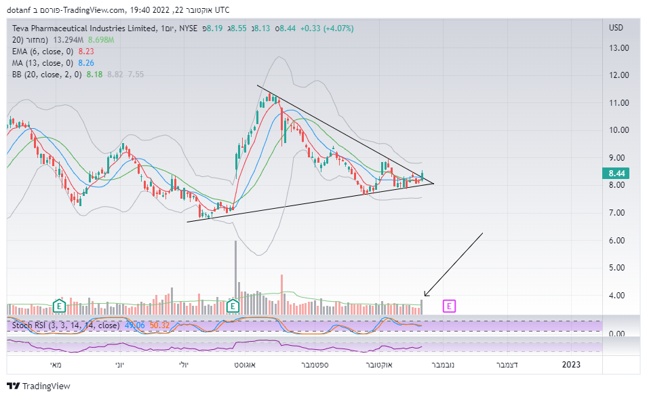Click the יוני month label on time axis
This screenshot has width=647, height=398.
[119, 365]
